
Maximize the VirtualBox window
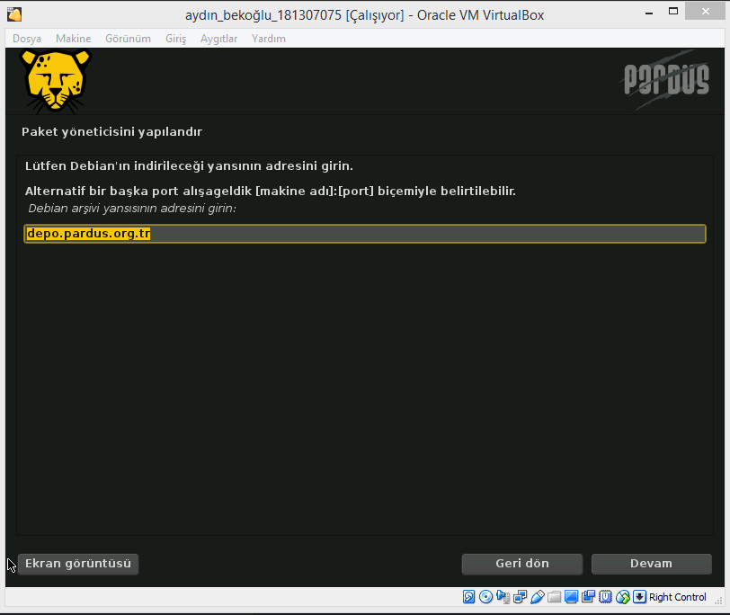pos(673,12)
